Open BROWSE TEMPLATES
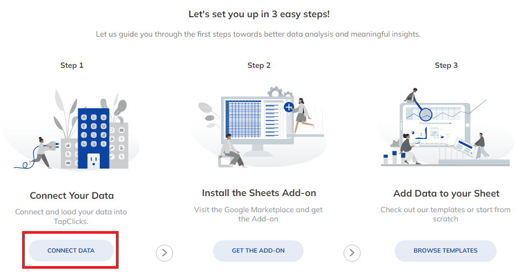This screenshot has height=279, width=523. click(x=445, y=250)
